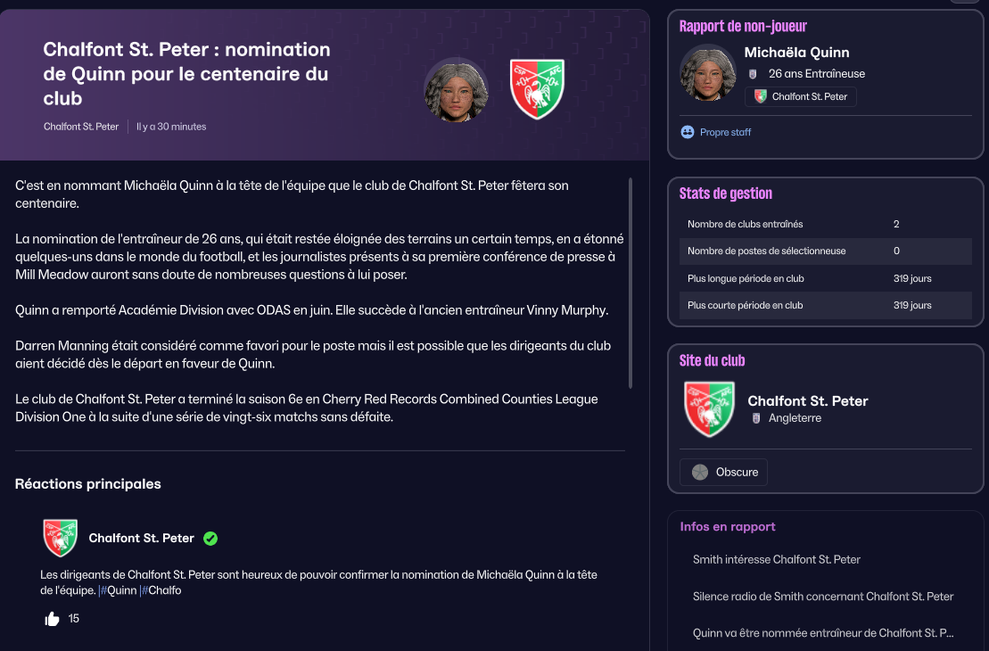Click the Rapport de non-joueur panel title

(x=743, y=27)
